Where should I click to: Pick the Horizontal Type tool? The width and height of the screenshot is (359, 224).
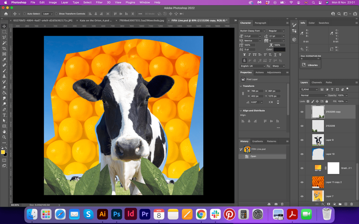[x=4, y=115]
